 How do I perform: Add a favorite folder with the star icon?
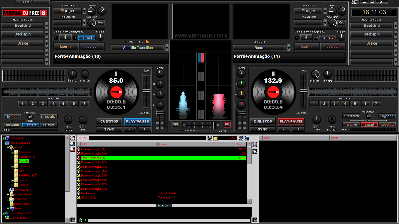click(x=73, y=138)
